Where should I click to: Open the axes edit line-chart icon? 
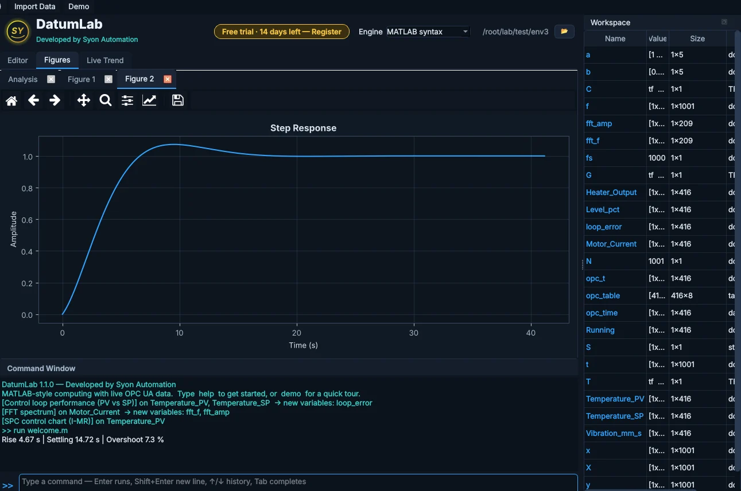coord(149,100)
